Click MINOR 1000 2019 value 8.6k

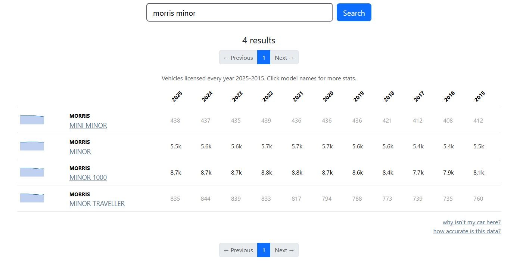click(358, 173)
